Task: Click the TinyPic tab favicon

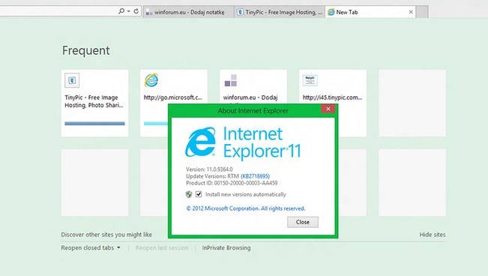Action: (x=240, y=12)
